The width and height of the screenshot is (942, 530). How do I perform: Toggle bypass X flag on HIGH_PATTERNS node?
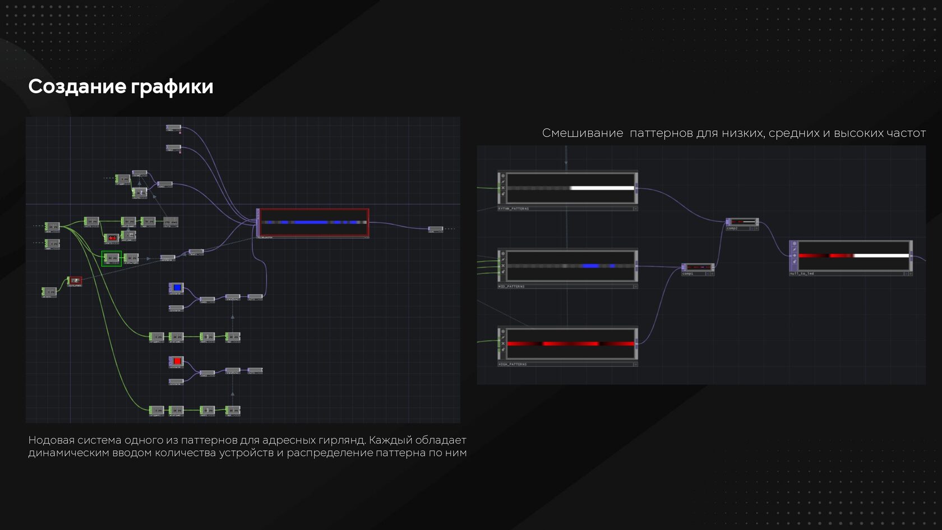[503, 344]
